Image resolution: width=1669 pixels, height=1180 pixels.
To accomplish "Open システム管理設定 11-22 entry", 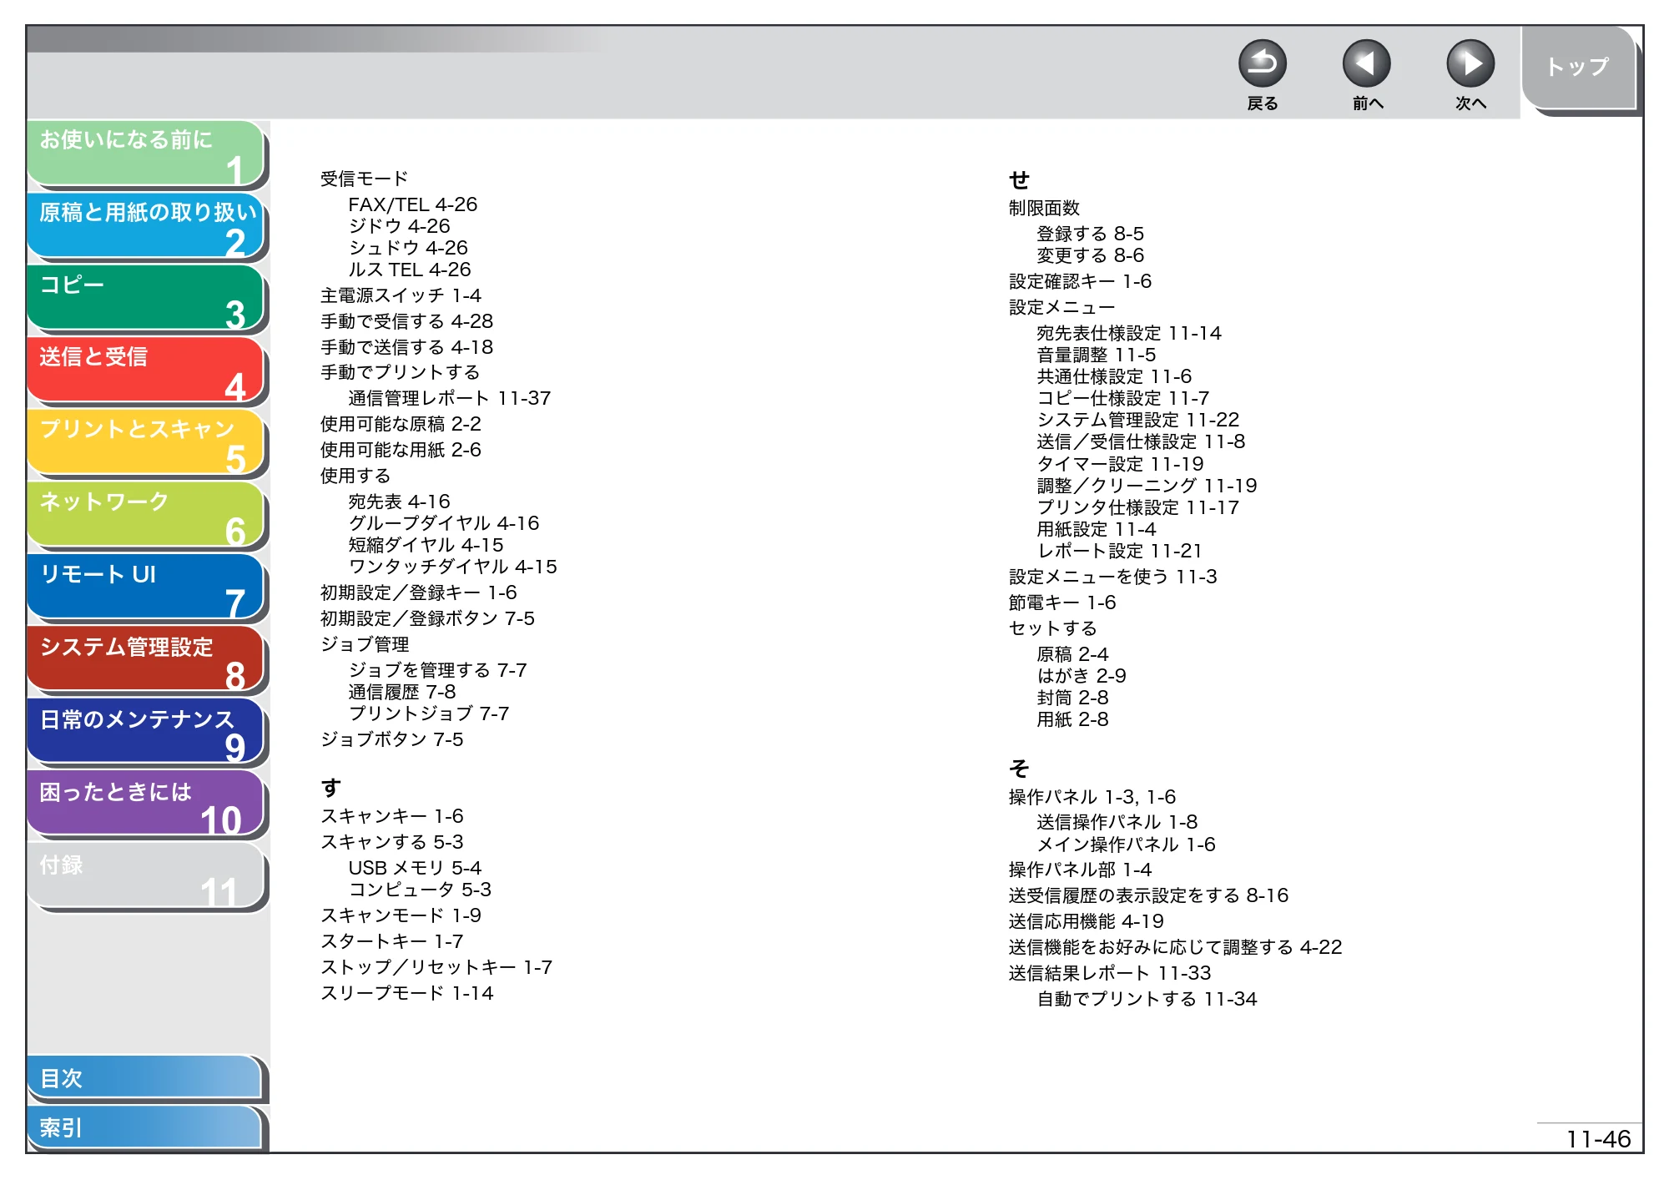I will tap(1137, 420).
